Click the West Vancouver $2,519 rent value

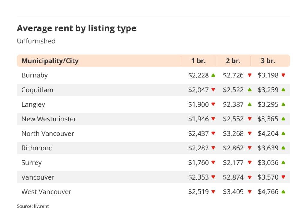(198, 192)
